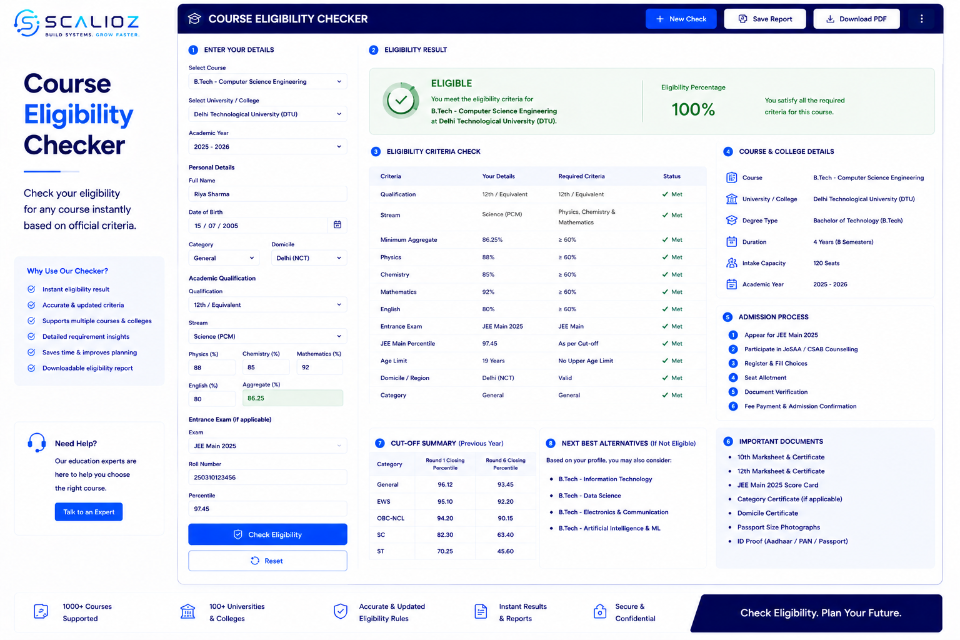Viewport: 960px width, 640px height.
Task: Click check icon beside Detailed requirement insights
Action: point(31,336)
